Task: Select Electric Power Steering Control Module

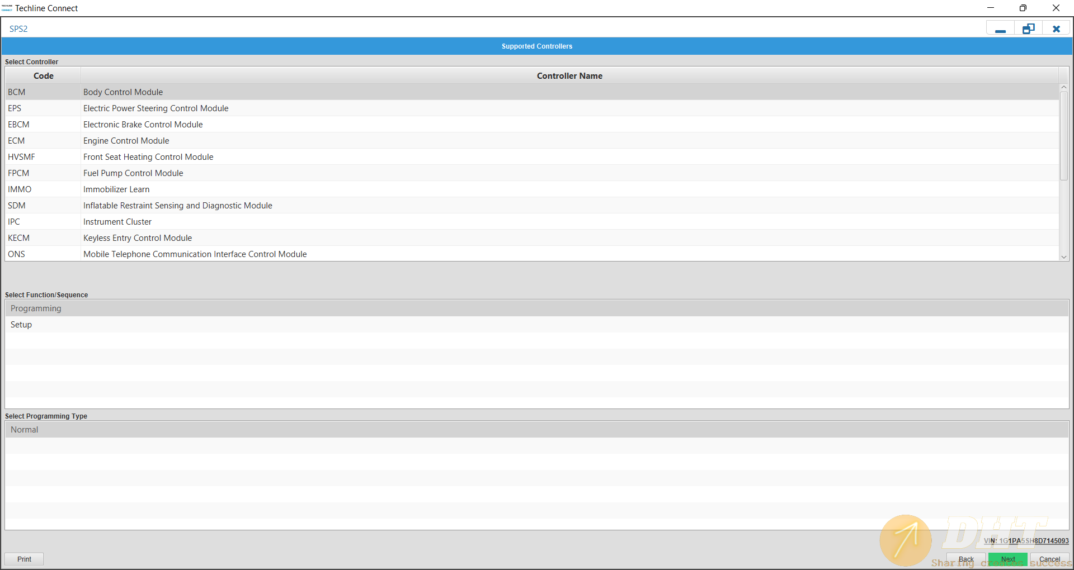Action: click(x=156, y=108)
